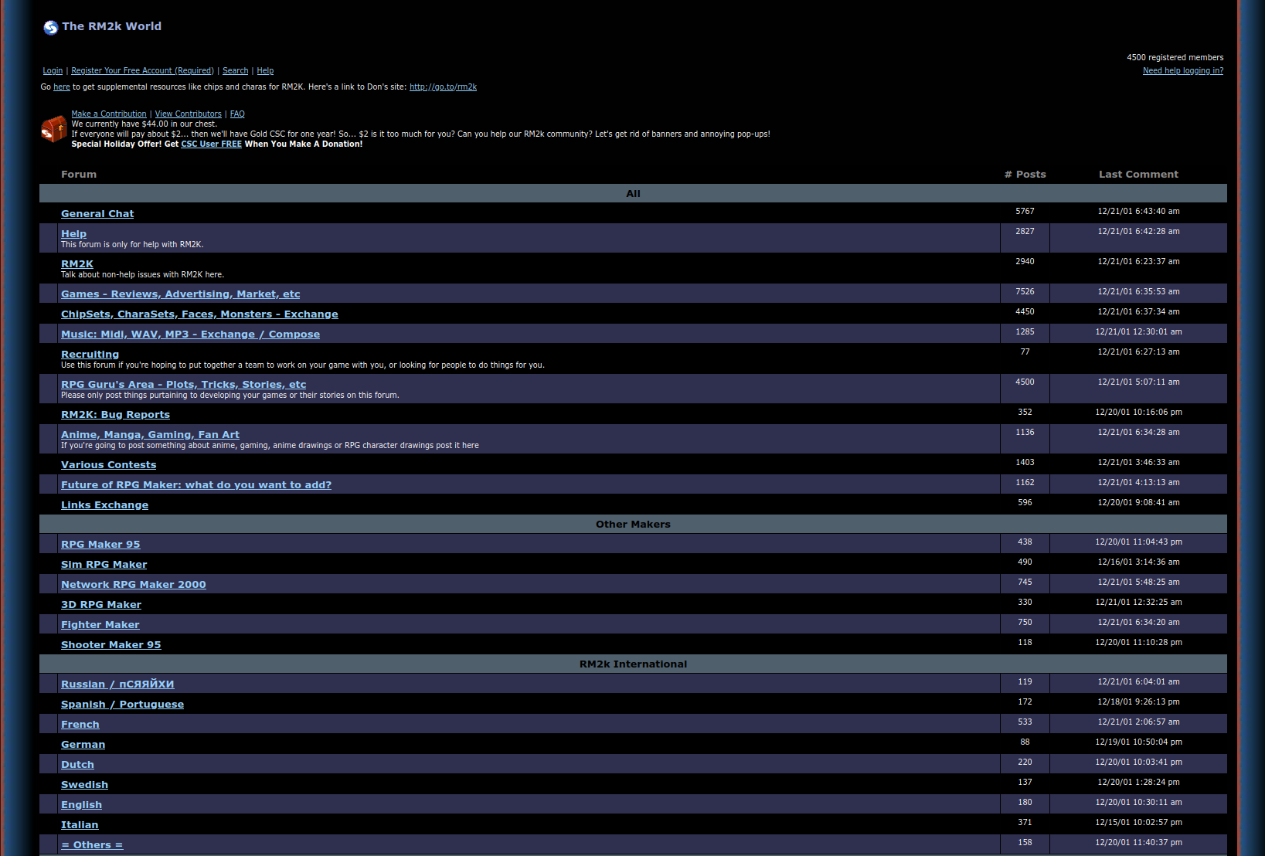Image resolution: width=1265 pixels, height=856 pixels.
Task: Go to Network RPG Maker 2000 forum
Action: [x=133, y=585]
